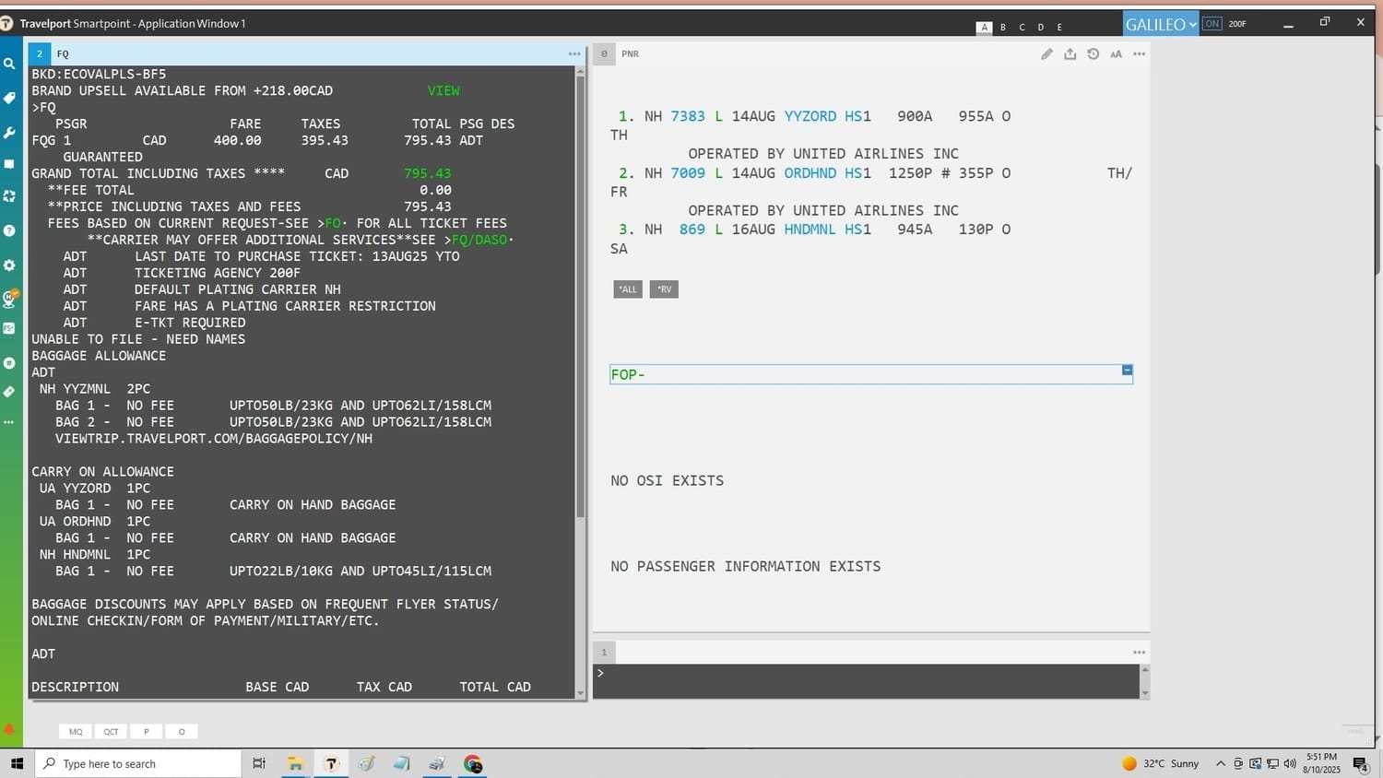Screen dimensions: 1383x778
Task: Open the FQ window more options menu
Action: pos(574,54)
